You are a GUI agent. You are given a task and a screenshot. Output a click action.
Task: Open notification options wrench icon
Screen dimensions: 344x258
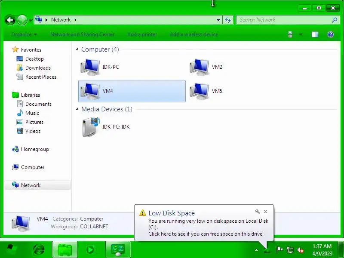(257, 212)
